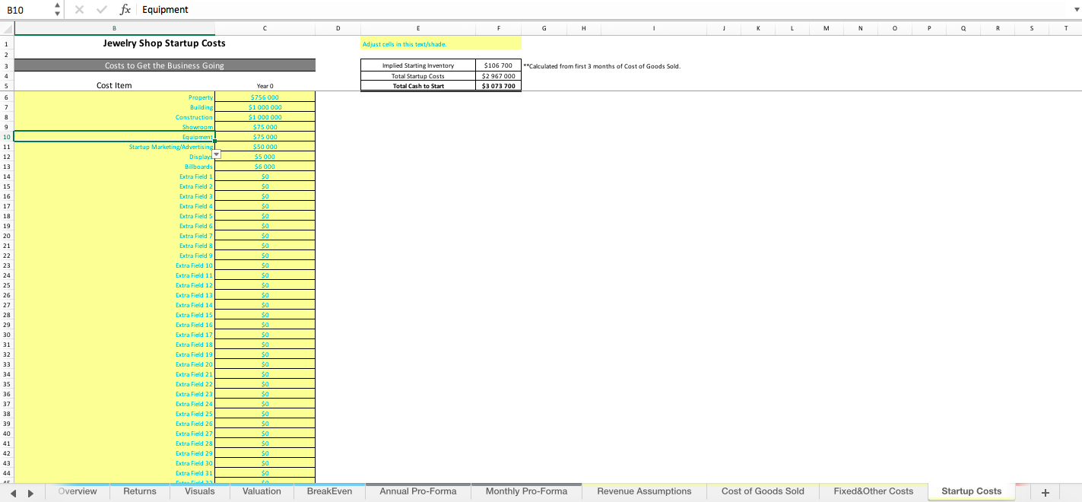This screenshot has width=1082, height=502.
Task: Click the right sheet navigation arrow
Action: click(31, 491)
